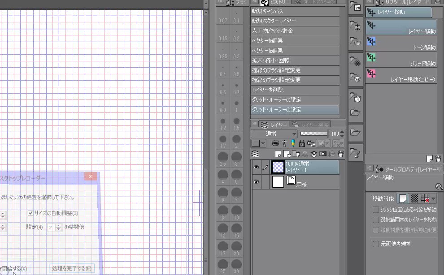Click the レイヤー移動 sub tool in the list
The width and height of the screenshot is (444, 275).
[x=401, y=27]
